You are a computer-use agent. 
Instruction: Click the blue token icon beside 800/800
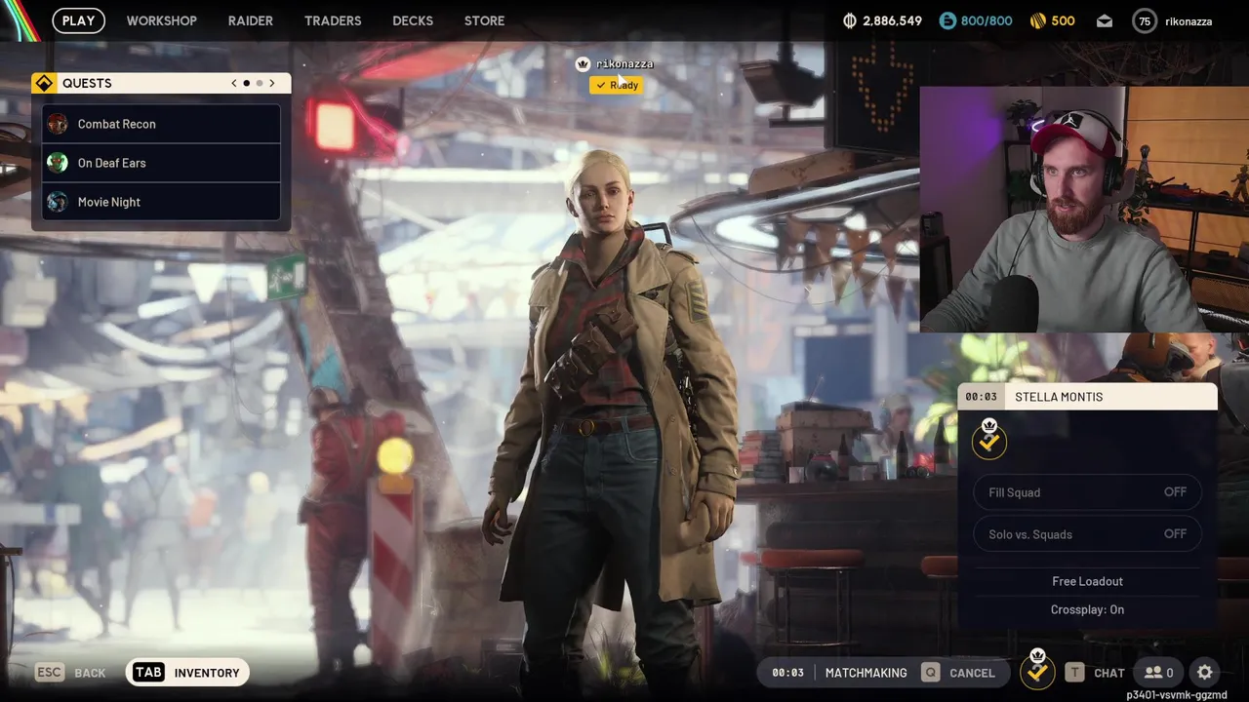point(947,20)
